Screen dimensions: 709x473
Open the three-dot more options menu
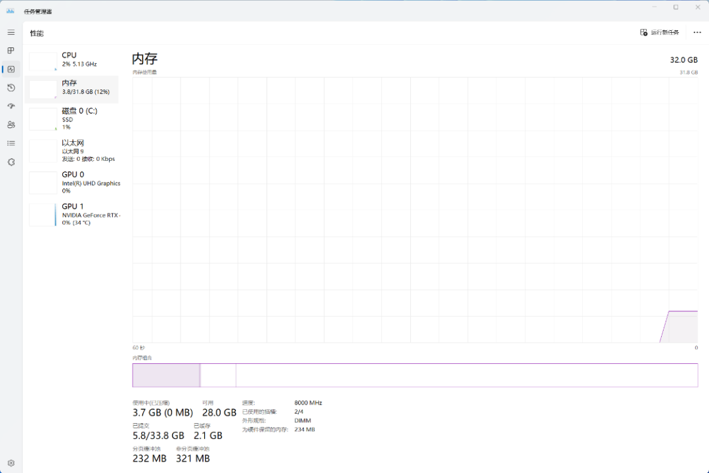[x=697, y=33]
